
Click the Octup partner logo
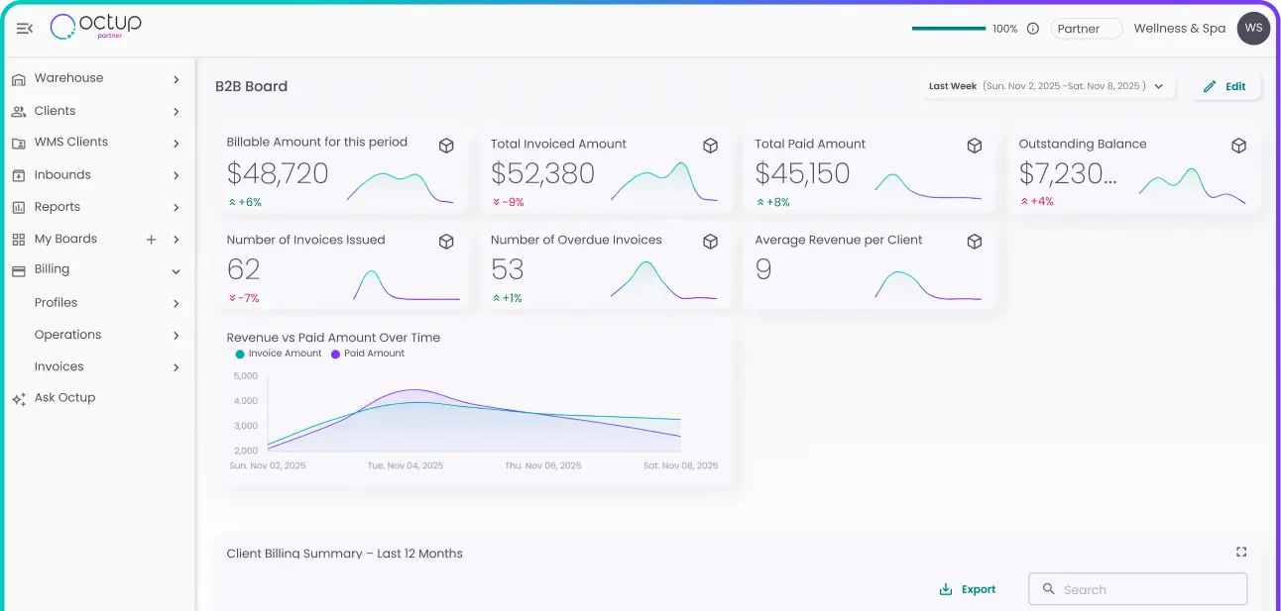pos(94,27)
